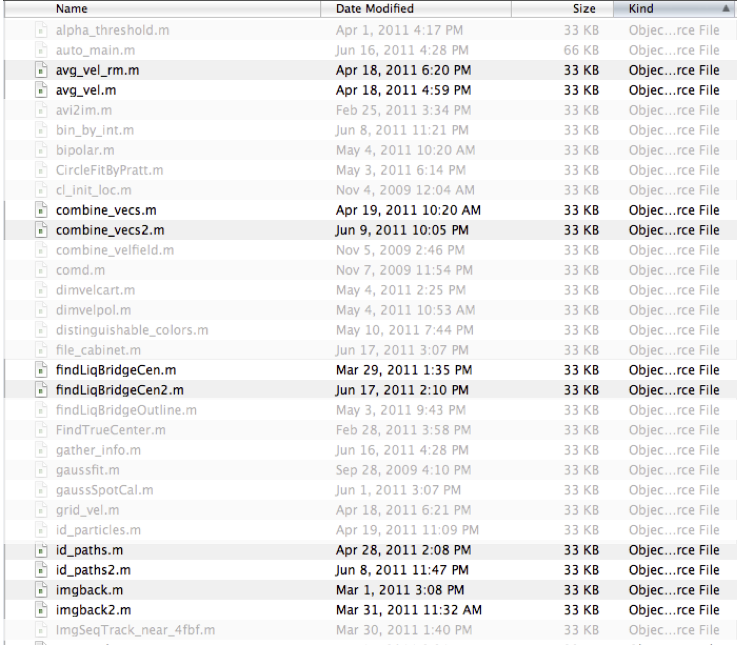Image resolution: width=737 pixels, height=645 pixels.
Task: Select file name combine_vecs2.m
Action: 110,230
